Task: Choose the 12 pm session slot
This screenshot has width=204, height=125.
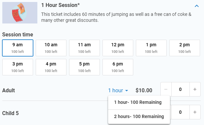Action: 118,48
